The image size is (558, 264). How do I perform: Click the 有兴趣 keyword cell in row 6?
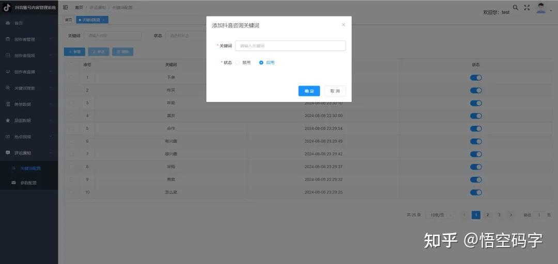point(171,141)
